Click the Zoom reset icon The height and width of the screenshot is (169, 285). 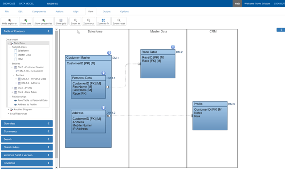[119, 20]
